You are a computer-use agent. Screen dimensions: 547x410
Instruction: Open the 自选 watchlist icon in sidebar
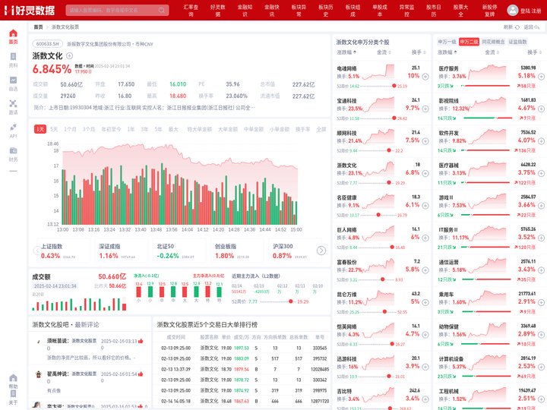[x=13, y=80]
